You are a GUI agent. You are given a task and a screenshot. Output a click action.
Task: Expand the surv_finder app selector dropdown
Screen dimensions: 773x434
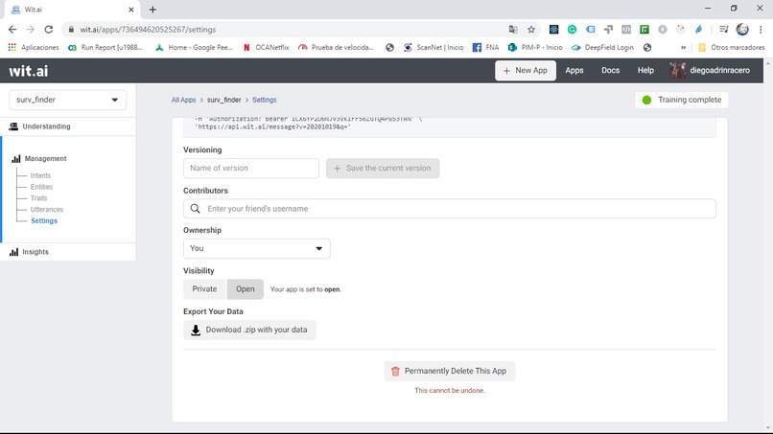point(67,100)
